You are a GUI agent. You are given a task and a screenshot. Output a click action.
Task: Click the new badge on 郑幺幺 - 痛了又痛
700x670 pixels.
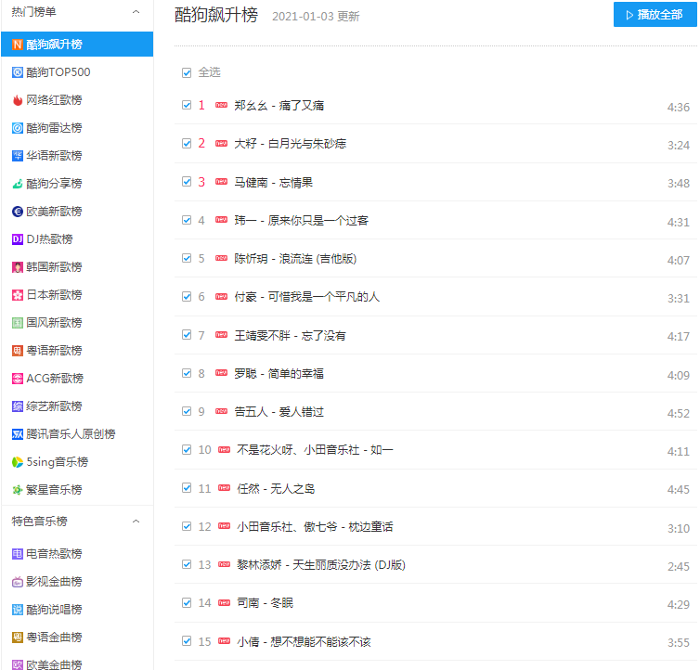(222, 106)
